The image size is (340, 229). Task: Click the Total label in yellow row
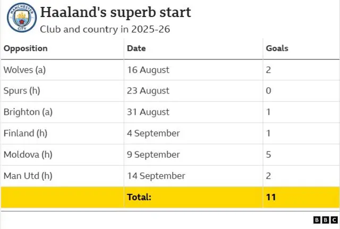tap(139, 197)
